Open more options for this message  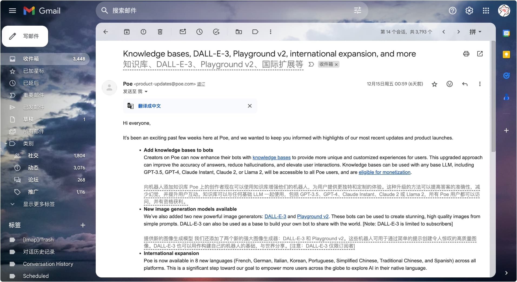click(480, 84)
